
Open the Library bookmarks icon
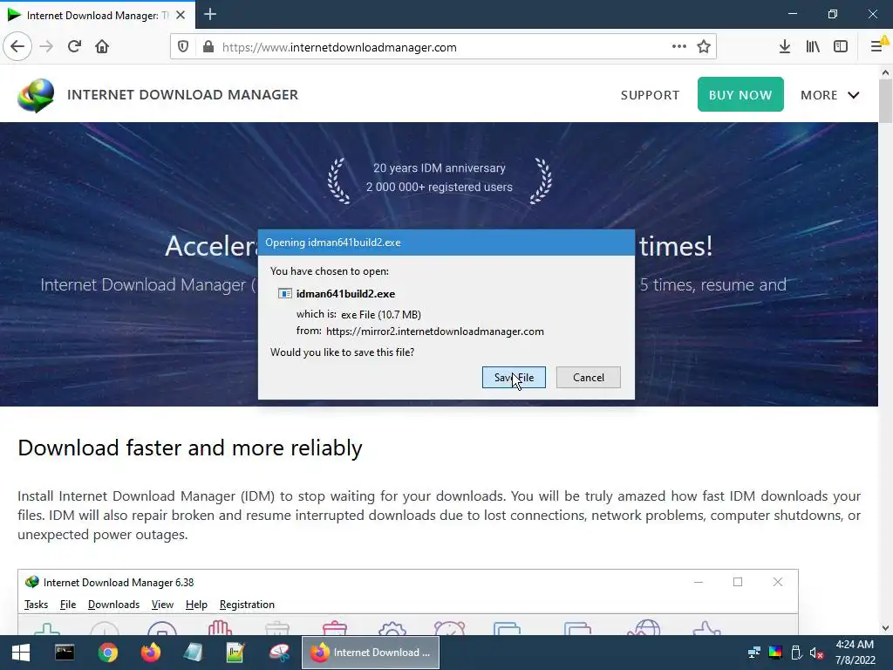pyautogui.click(x=813, y=47)
